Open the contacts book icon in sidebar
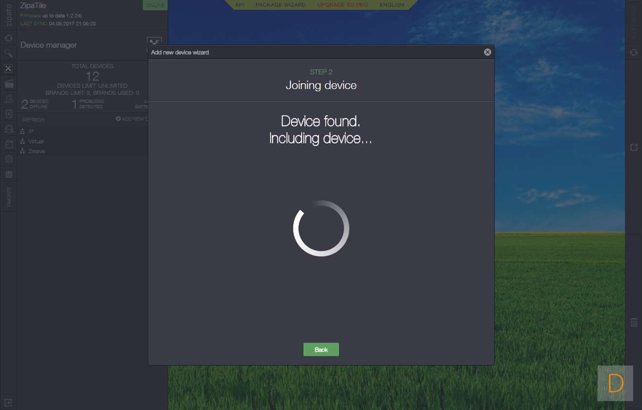 pos(8,114)
